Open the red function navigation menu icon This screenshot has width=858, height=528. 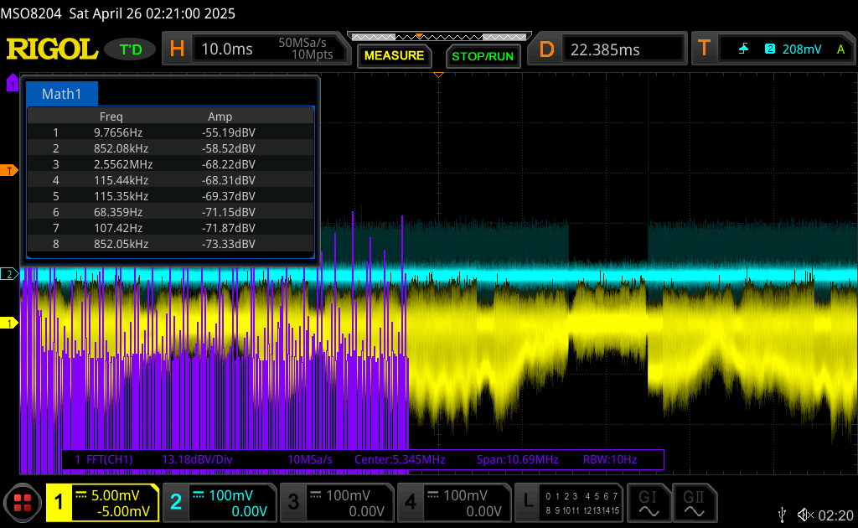(x=23, y=503)
